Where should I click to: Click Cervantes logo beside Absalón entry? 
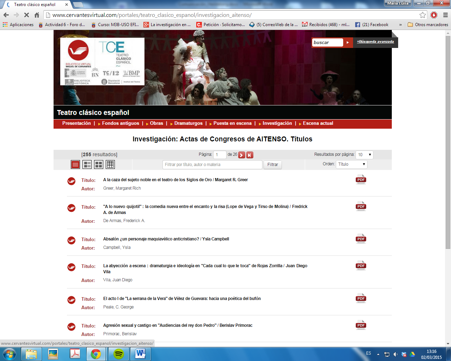72,240
